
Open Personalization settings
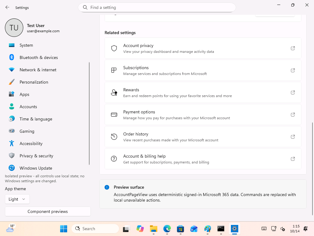click(x=47, y=82)
